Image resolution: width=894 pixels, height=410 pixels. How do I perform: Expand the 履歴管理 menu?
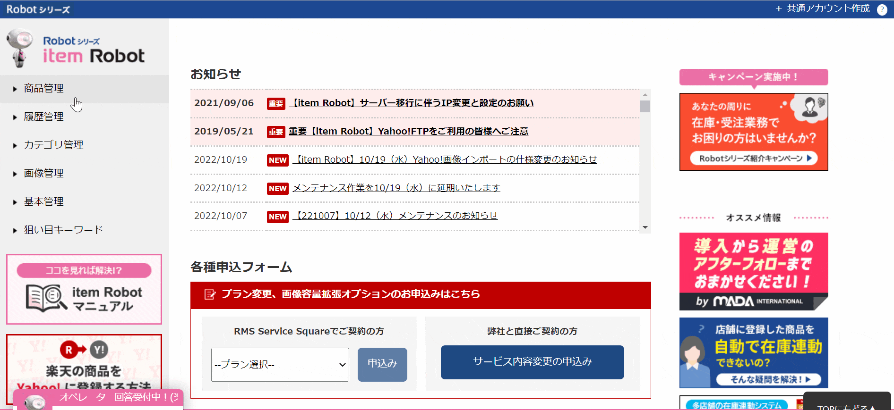coord(43,117)
